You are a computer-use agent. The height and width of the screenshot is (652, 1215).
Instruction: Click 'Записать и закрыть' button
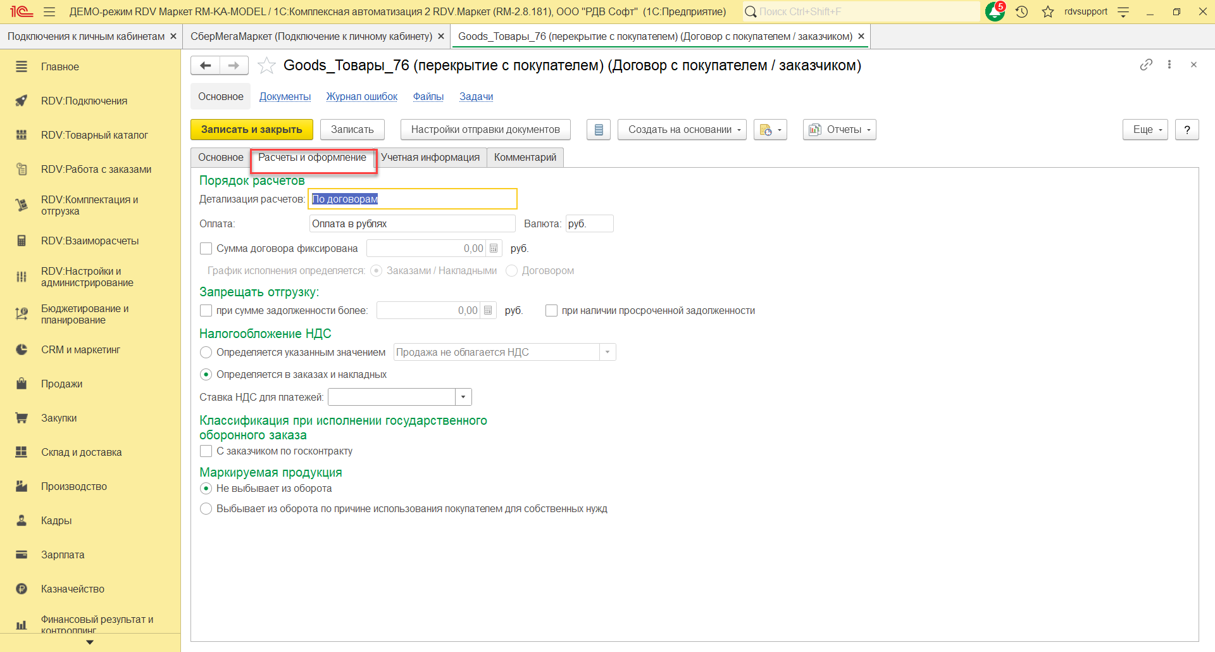251,130
